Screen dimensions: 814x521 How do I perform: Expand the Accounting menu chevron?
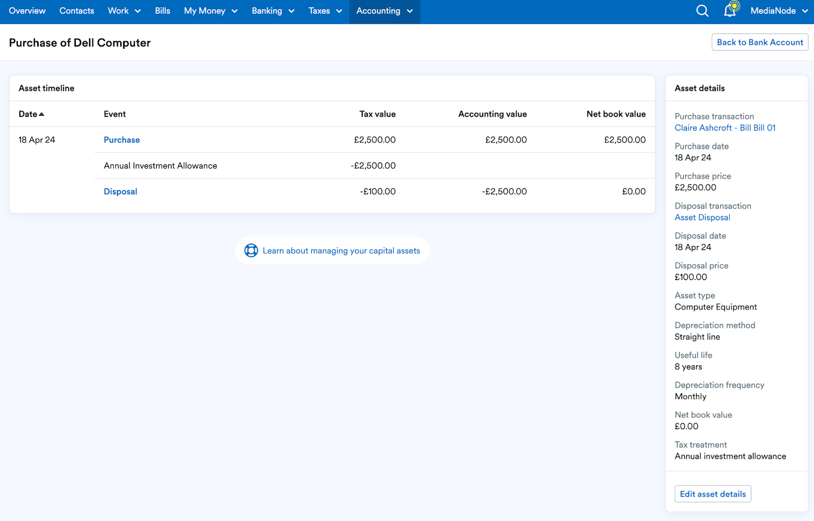410,11
